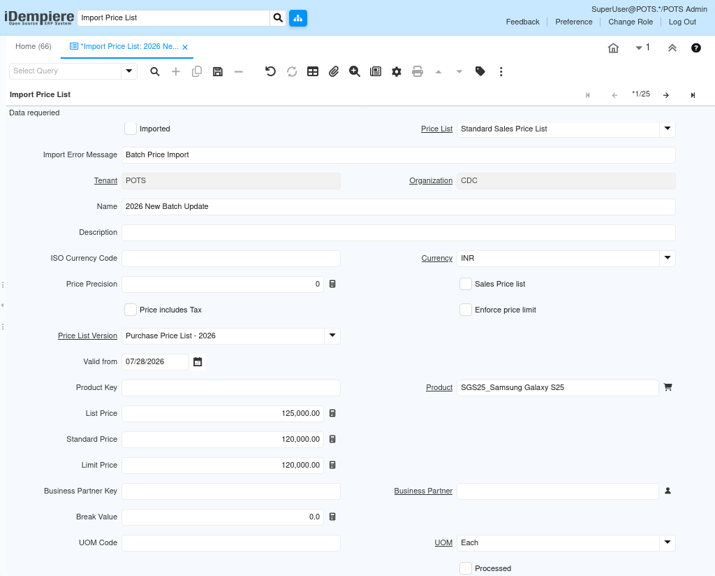Screen dimensions: 715x576
Task: Toggle the Imported checkbox
Action: point(131,129)
